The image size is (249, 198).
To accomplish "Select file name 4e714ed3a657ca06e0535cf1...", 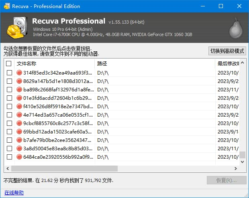I will point(58,115).
